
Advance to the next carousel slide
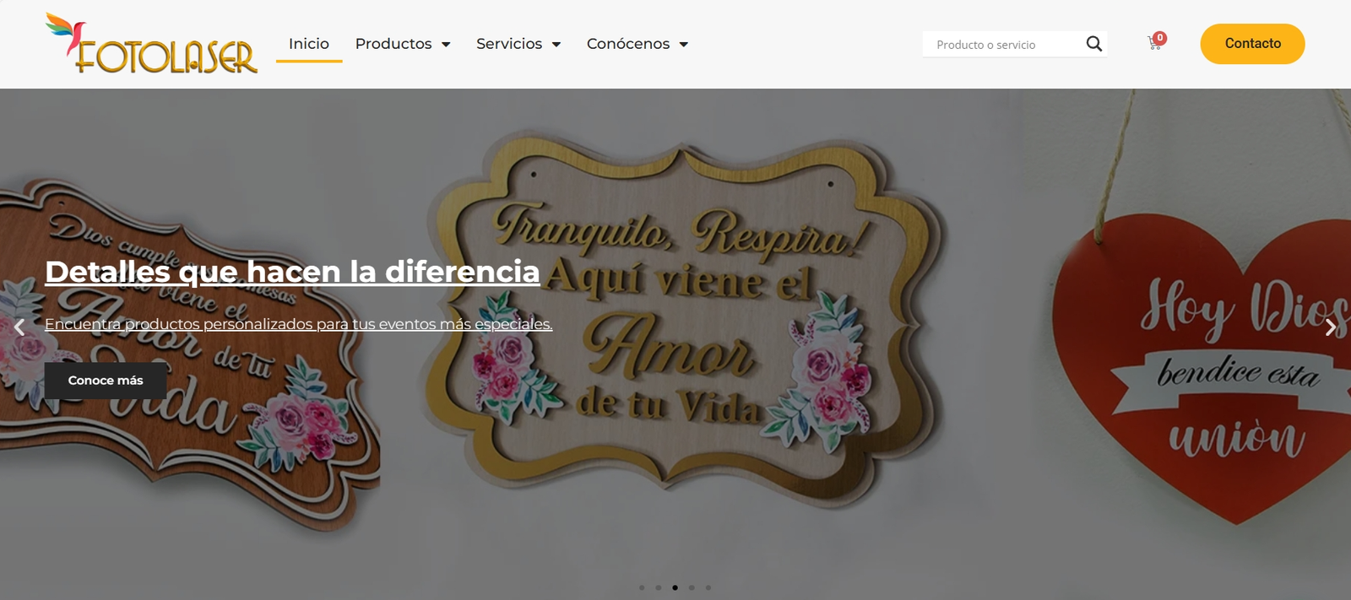[1331, 327]
